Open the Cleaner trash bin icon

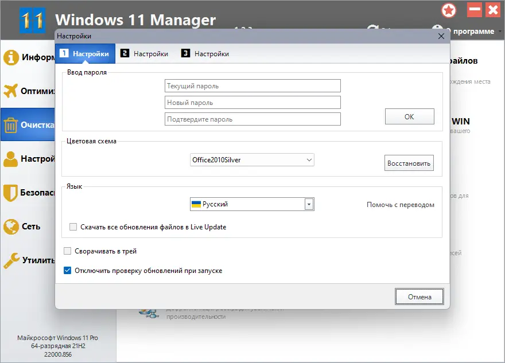pyautogui.click(x=11, y=125)
